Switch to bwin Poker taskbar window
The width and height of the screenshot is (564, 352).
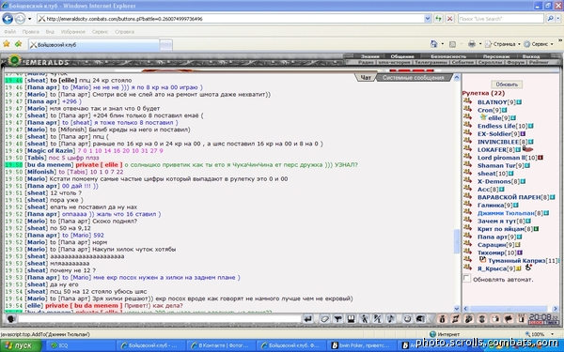pyautogui.click(x=363, y=345)
